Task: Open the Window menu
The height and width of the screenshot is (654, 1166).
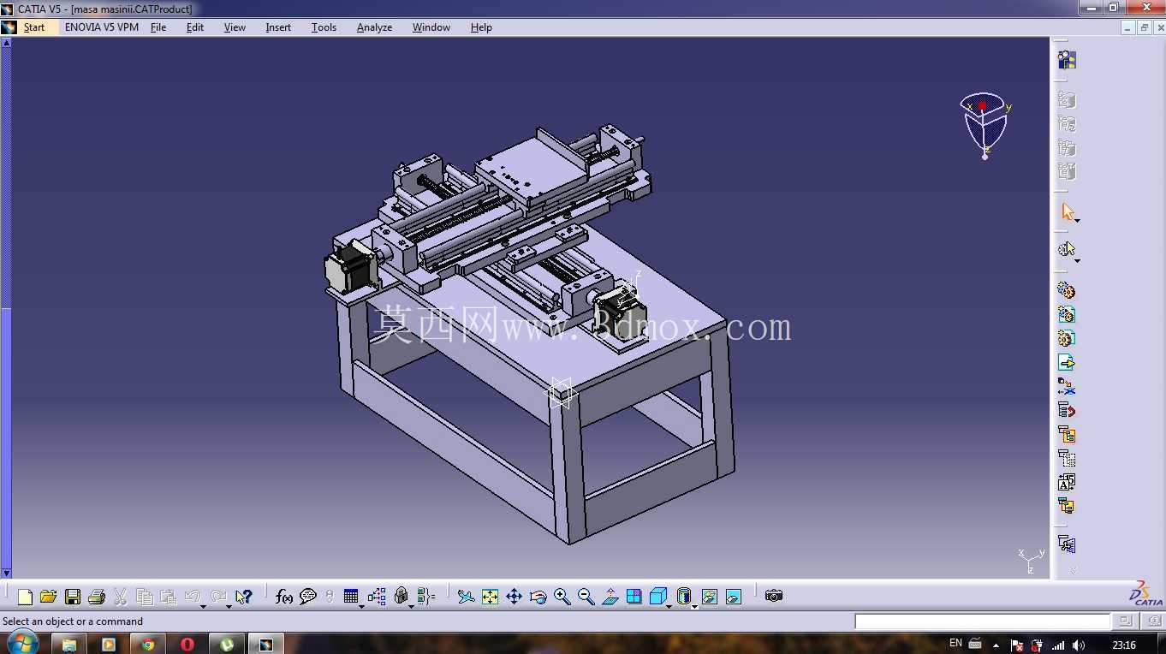Action: click(431, 27)
